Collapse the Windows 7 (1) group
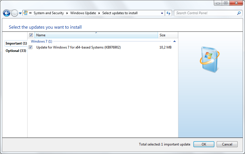 (174, 41)
